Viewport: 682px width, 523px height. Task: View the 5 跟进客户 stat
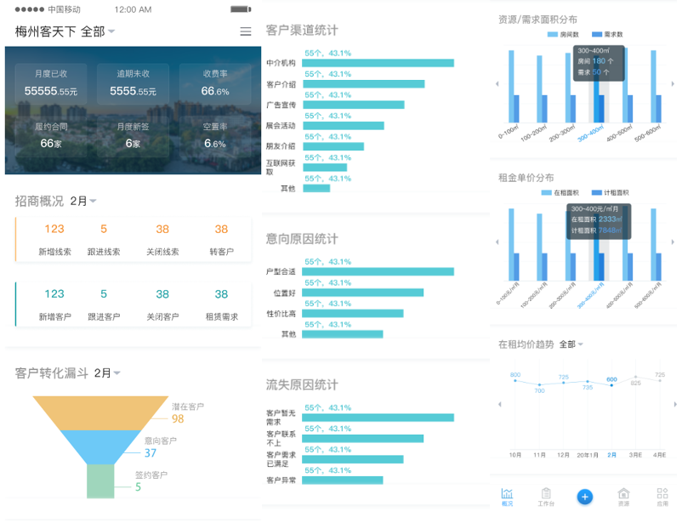pyautogui.click(x=104, y=304)
